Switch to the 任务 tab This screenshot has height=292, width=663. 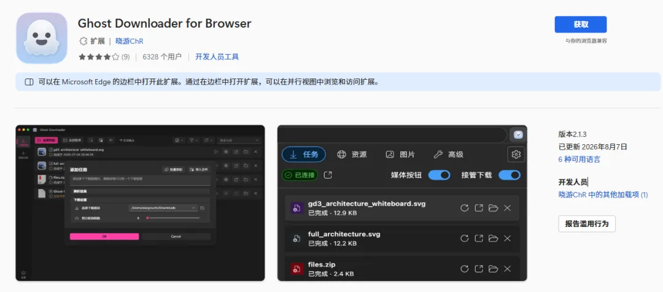[304, 154]
